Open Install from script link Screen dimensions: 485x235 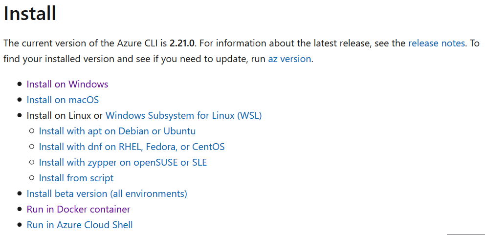tap(76, 178)
